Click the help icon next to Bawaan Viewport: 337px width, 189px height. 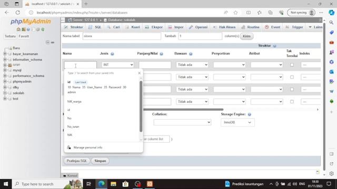191,54
